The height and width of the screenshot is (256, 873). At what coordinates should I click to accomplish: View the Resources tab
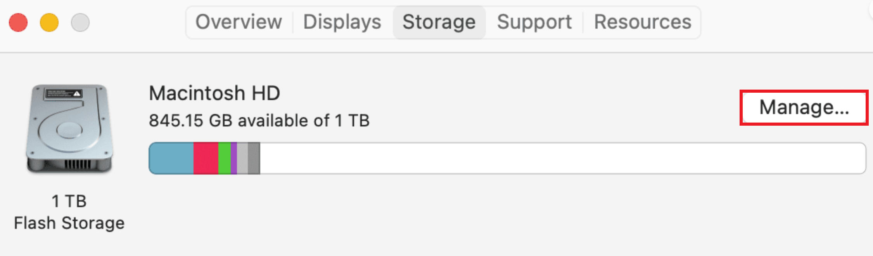pyautogui.click(x=643, y=22)
